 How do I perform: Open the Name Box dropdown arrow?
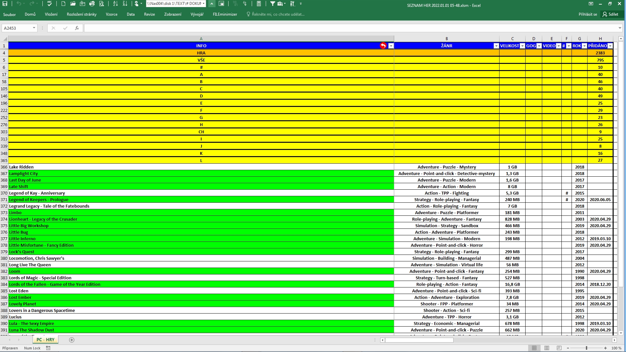click(x=34, y=28)
